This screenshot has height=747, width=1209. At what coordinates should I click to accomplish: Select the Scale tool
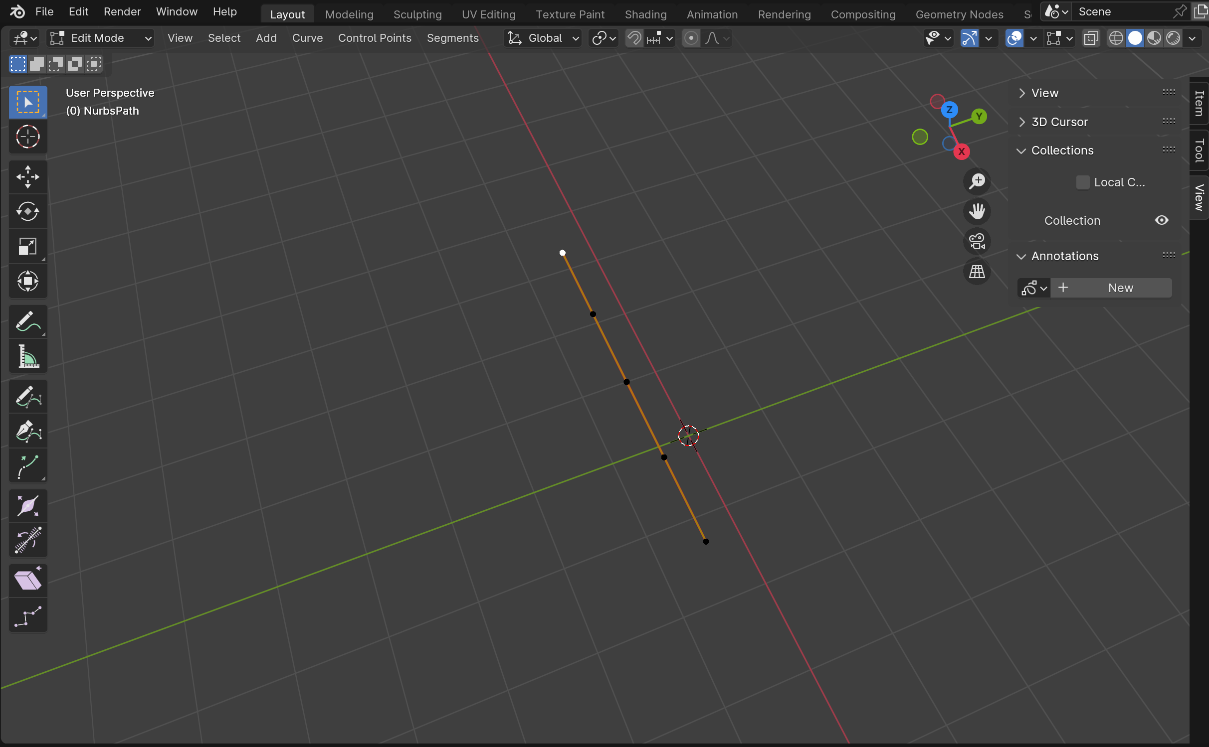point(28,247)
